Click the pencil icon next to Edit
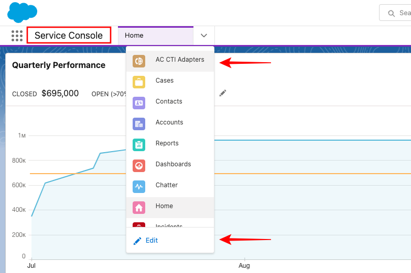Image resolution: width=411 pixels, height=273 pixels. [x=137, y=241]
